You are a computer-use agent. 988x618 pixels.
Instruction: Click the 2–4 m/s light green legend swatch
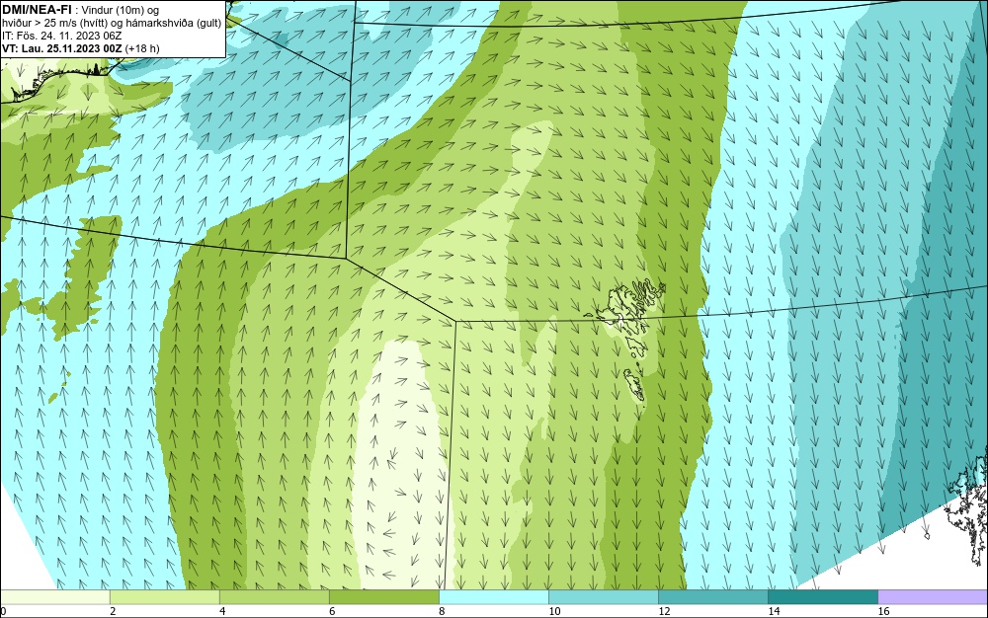(164, 596)
